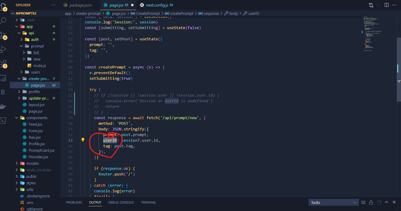Clear the Output panel contents
The image size is (401, 211).
pyautogui.click(x=363, y=202)
